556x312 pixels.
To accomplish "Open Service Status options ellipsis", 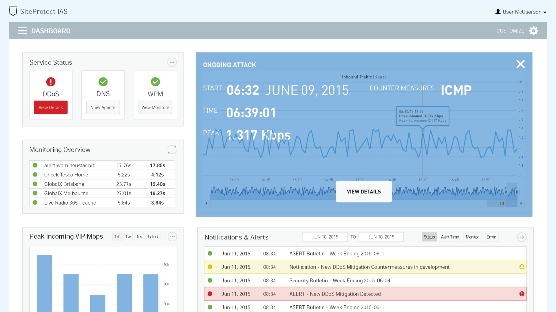I will click(x=172, y=62).
